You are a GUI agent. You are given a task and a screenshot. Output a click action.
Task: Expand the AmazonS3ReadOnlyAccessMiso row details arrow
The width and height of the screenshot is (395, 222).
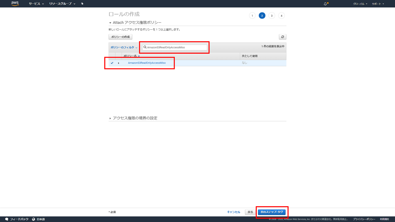[118, 63]
